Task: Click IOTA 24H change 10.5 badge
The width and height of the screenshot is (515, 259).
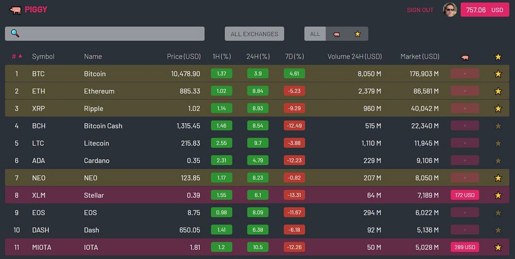Action: coord(258,247)
